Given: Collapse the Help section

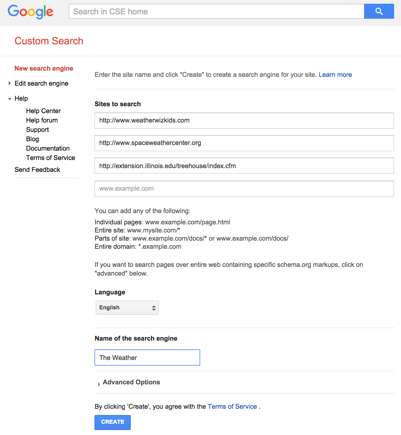Looking at the screenshot, I should 9,98.
